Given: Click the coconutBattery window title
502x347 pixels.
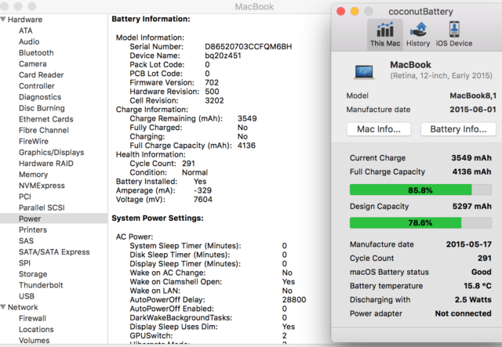Looking at the screenshot, I should point(420,12).
